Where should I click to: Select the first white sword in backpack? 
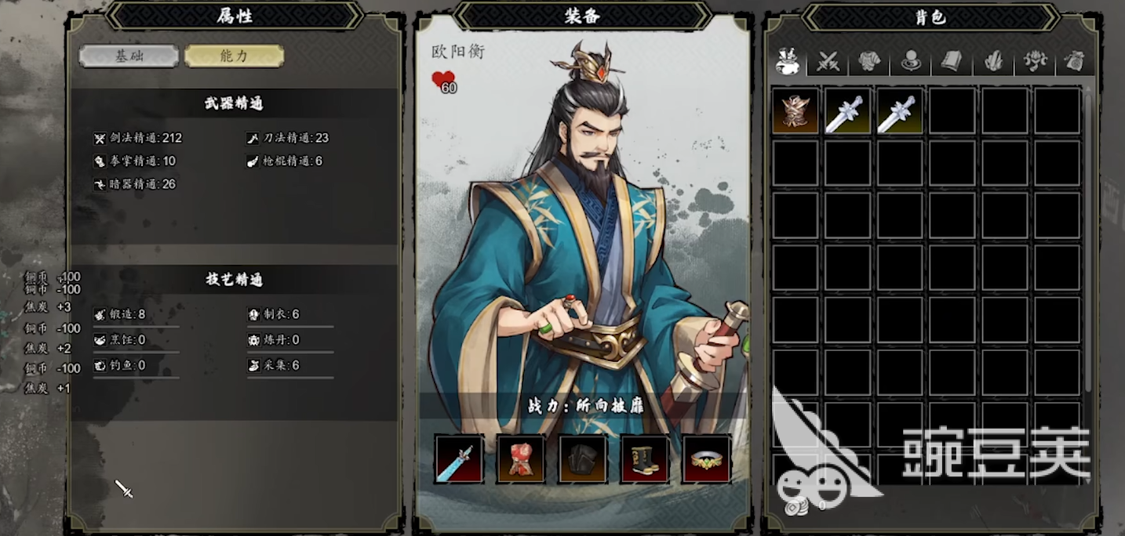click(848, 110)
